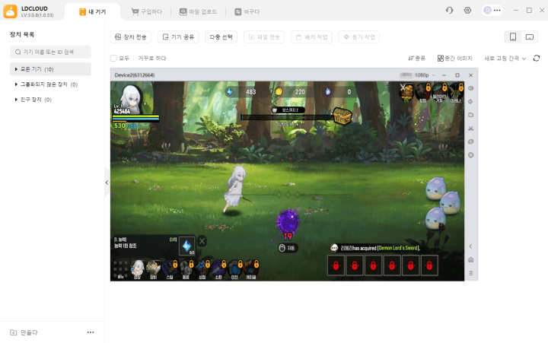The width and height of the screenshot is (548, 343).
Task: Click 파일 전송 button
Action: (x=264, y=37)
